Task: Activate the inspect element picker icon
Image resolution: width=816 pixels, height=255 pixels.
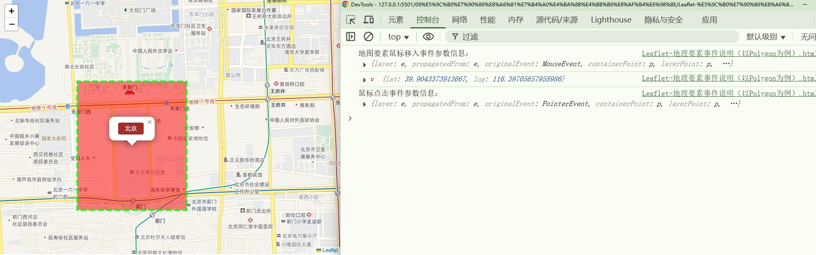Action: pos(351,20)
